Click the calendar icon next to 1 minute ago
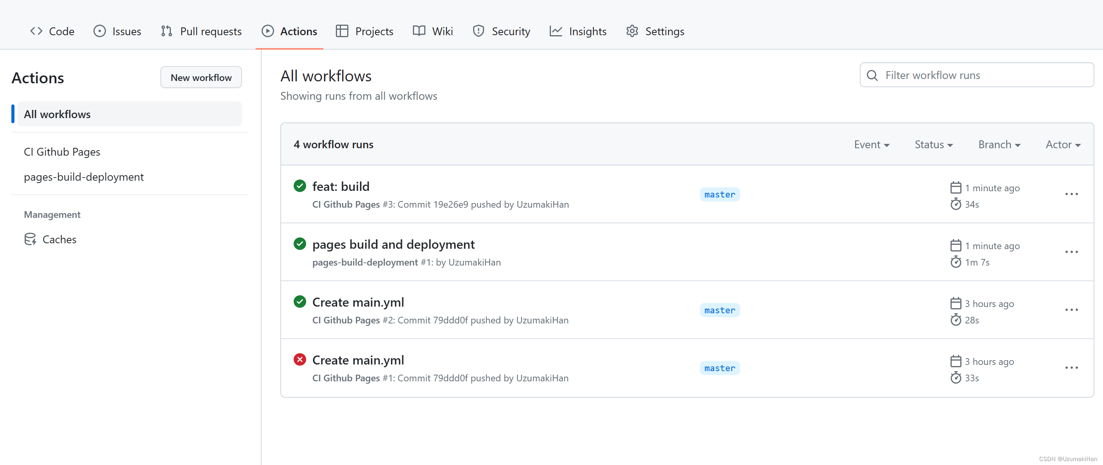Screen dimensions: 1103x465 tap(955, 188)
